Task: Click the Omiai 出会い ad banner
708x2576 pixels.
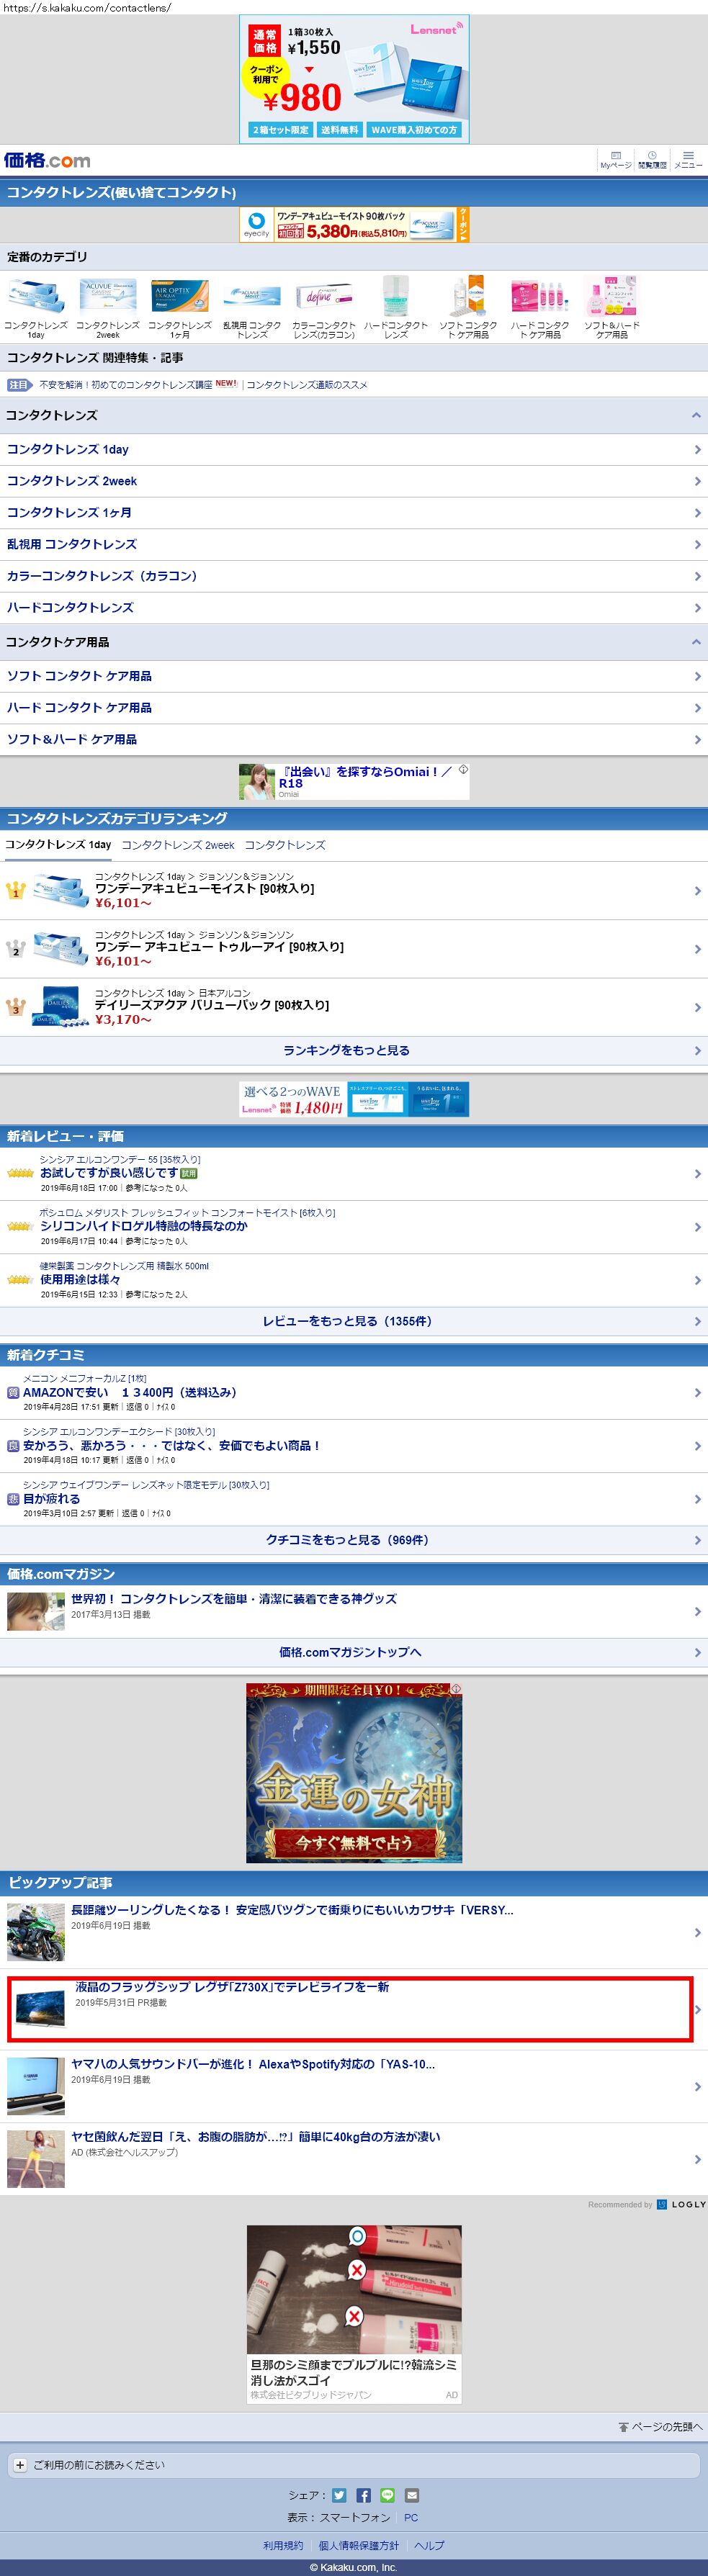Action: (x=354, y=782)
